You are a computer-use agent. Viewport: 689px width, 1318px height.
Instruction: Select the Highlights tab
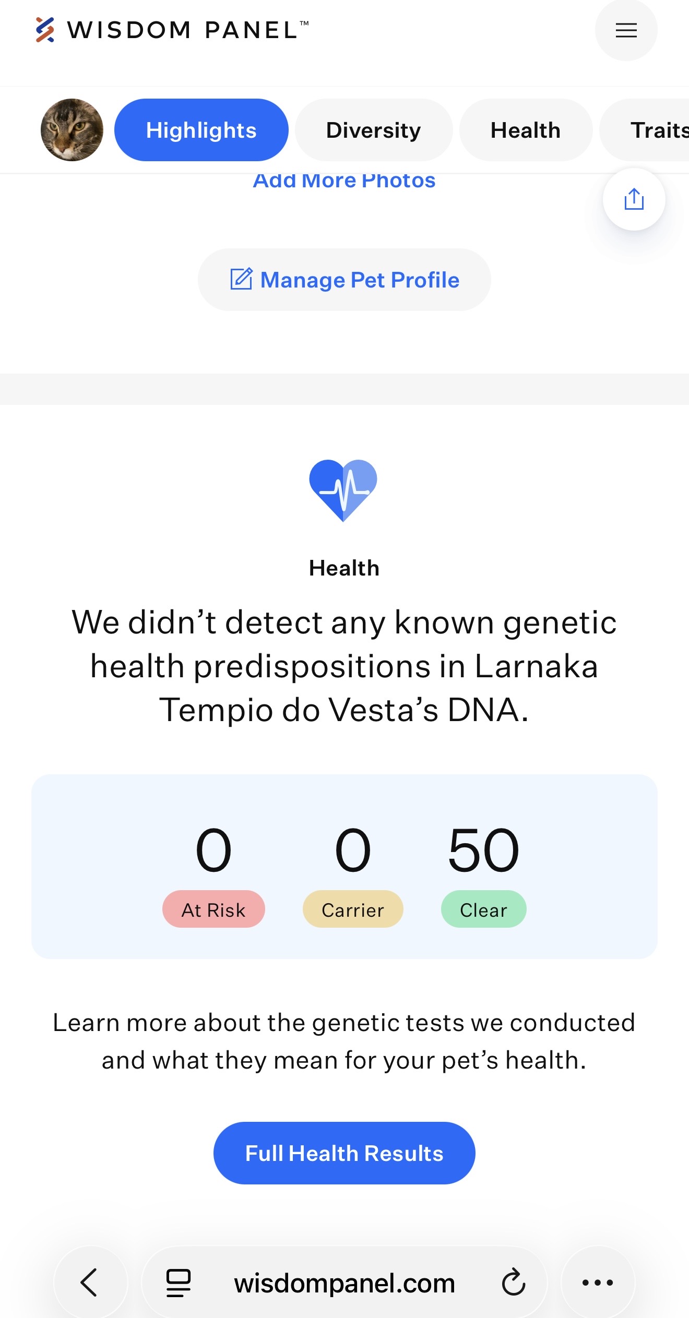point(201,130)
